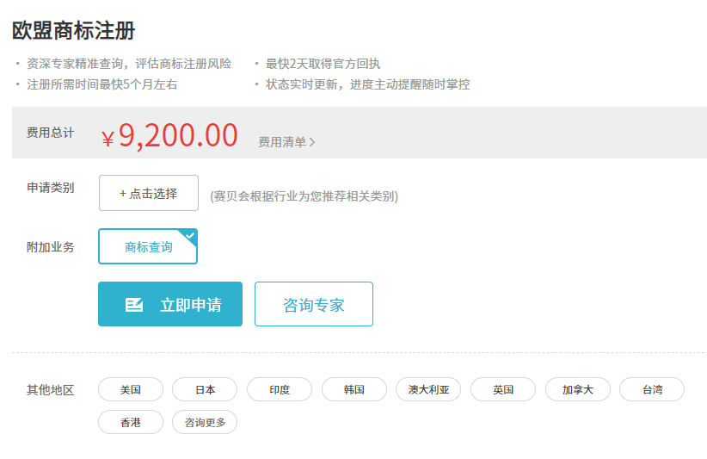Viewport: 707px width, 459px height.
Task: Switch to 澳大利亚 region
Action: pyautogui.click(x=428, y=389)
